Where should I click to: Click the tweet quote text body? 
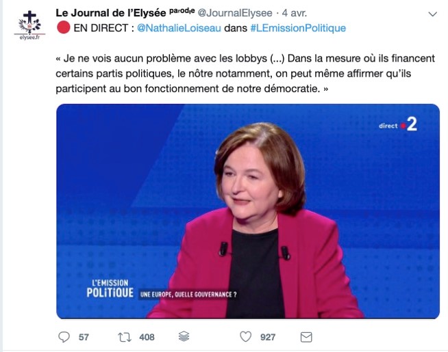pos(245,73)
